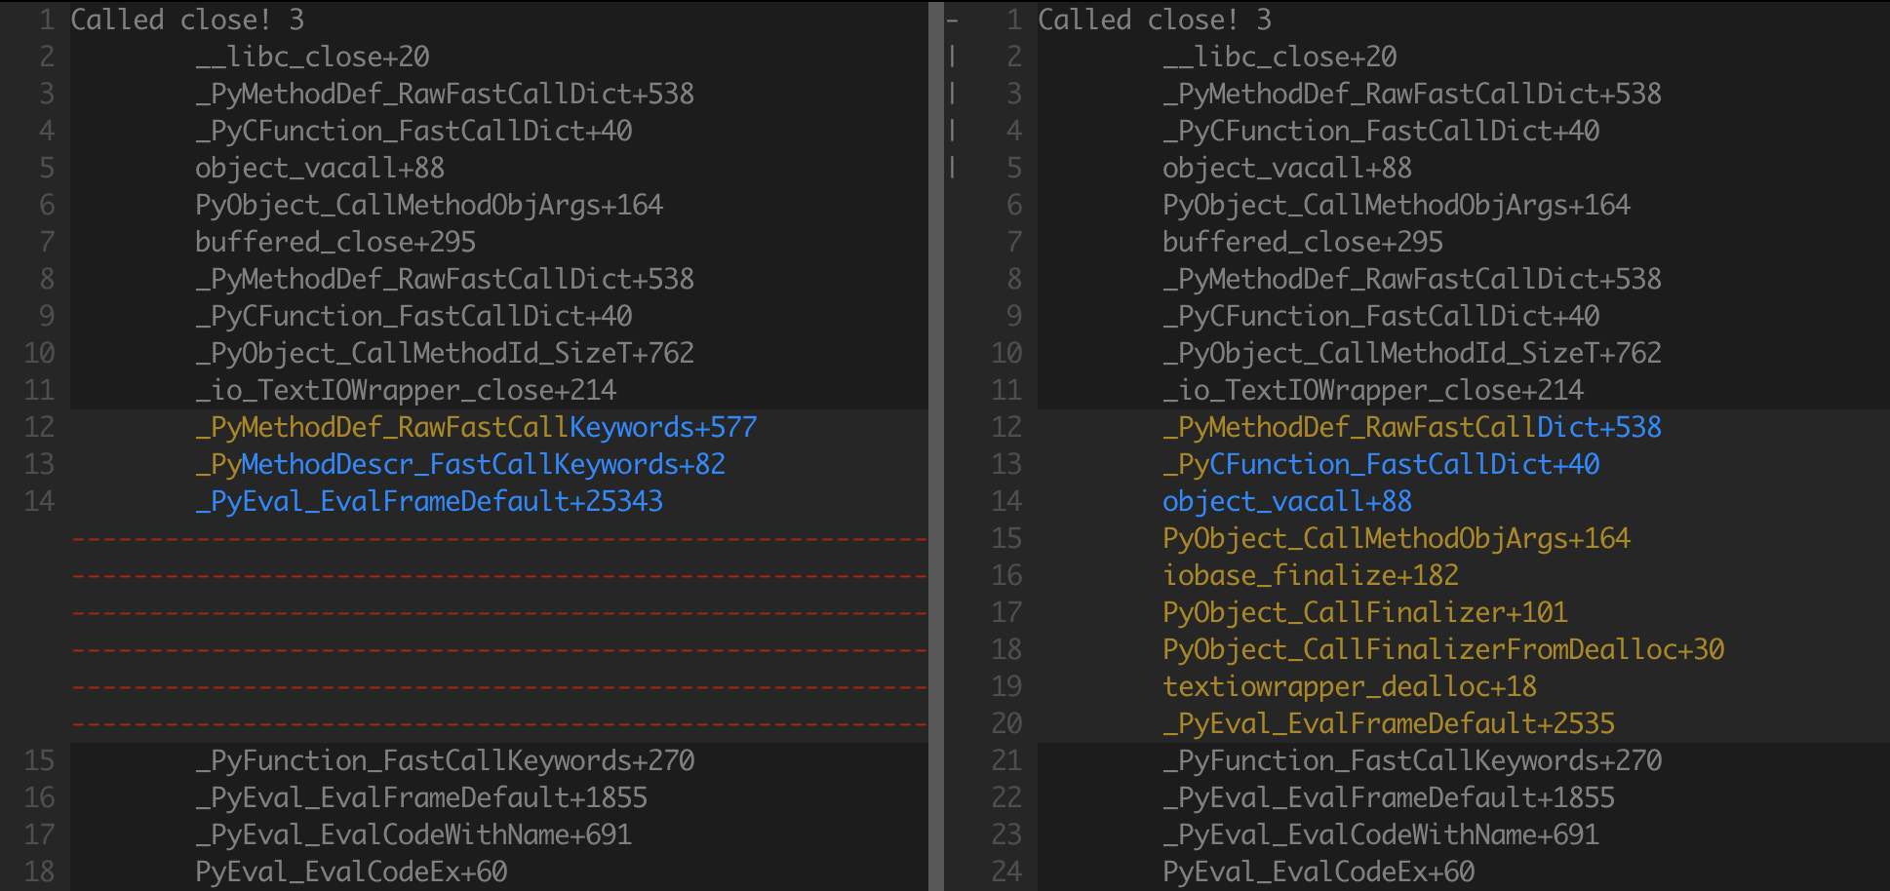Click "iobase_finalize+182" in the right pane
The width and height of the screenshot is (1890, 891).
click(1310, 575)
